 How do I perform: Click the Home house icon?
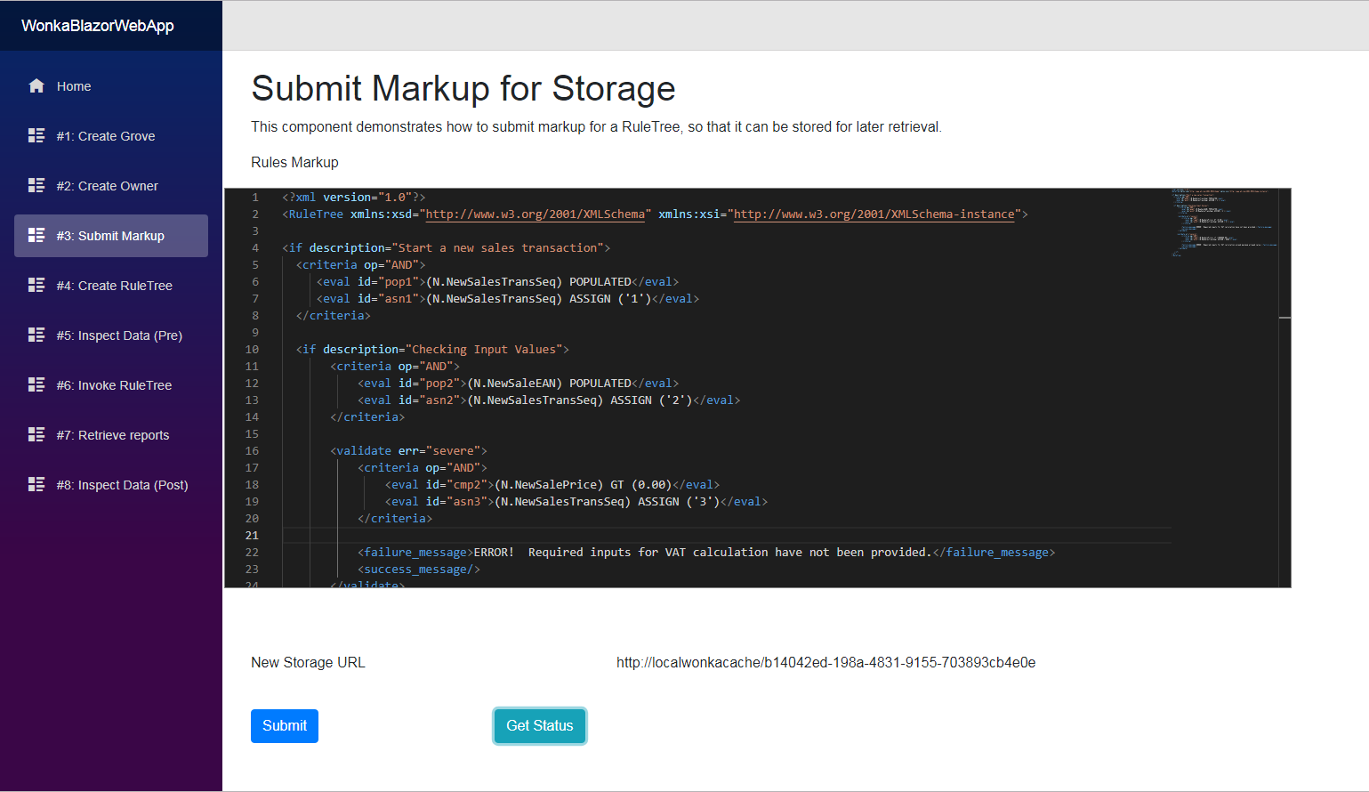click(x=36, y=86)
